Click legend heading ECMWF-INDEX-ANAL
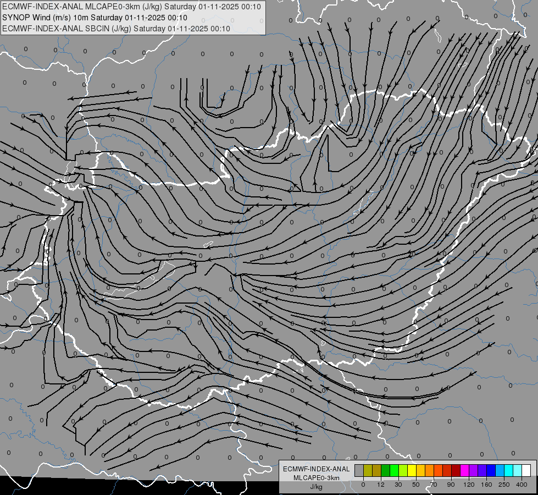The image size is (538, 495). tap(317, 469)
